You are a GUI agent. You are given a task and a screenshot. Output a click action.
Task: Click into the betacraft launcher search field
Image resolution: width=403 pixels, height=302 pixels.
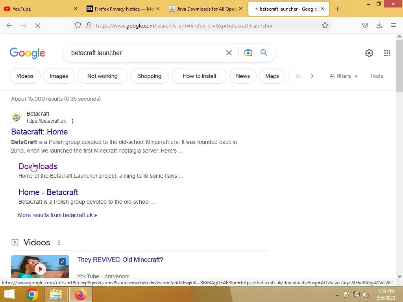144,53
